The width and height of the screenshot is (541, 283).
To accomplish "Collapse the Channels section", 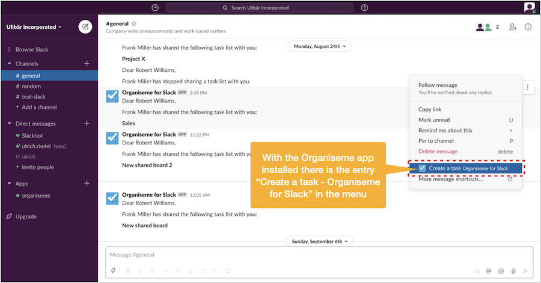I will point(9,64).
